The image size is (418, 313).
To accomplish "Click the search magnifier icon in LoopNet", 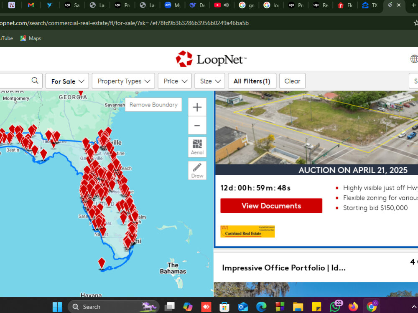I will tap(35, 81).
